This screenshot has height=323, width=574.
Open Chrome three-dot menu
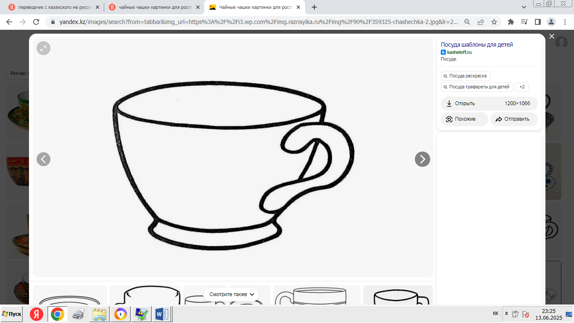tap(565, 22)
